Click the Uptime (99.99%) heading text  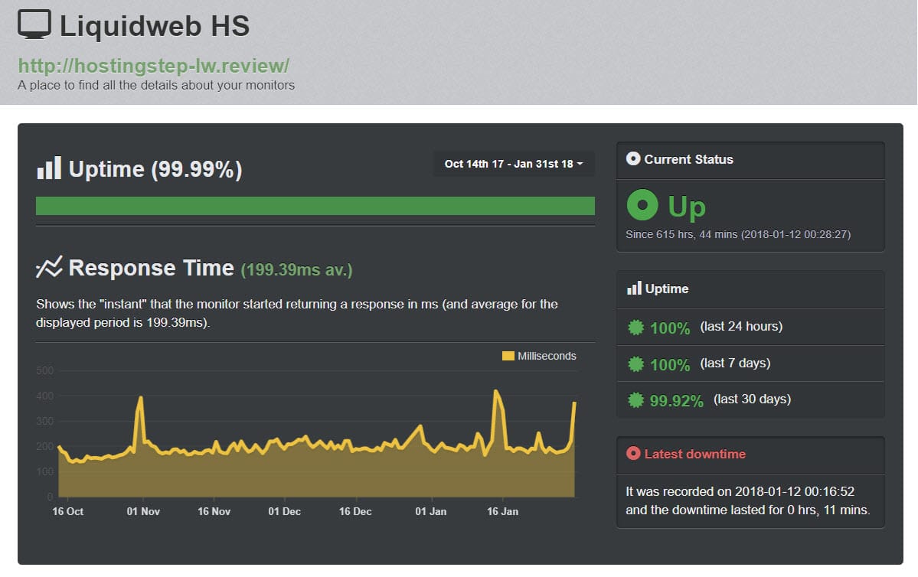[x=155, y=169]
